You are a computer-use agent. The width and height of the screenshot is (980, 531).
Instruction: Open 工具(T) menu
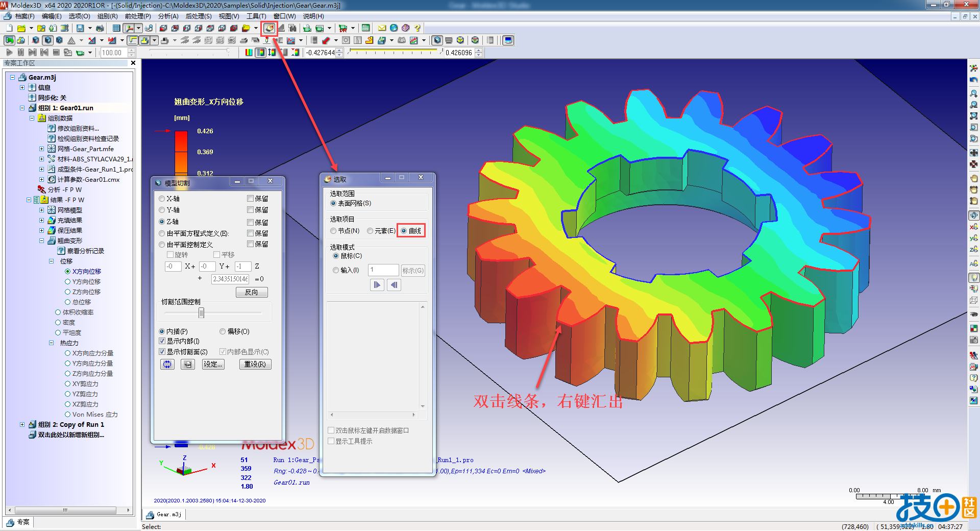(x=257, y=16)
